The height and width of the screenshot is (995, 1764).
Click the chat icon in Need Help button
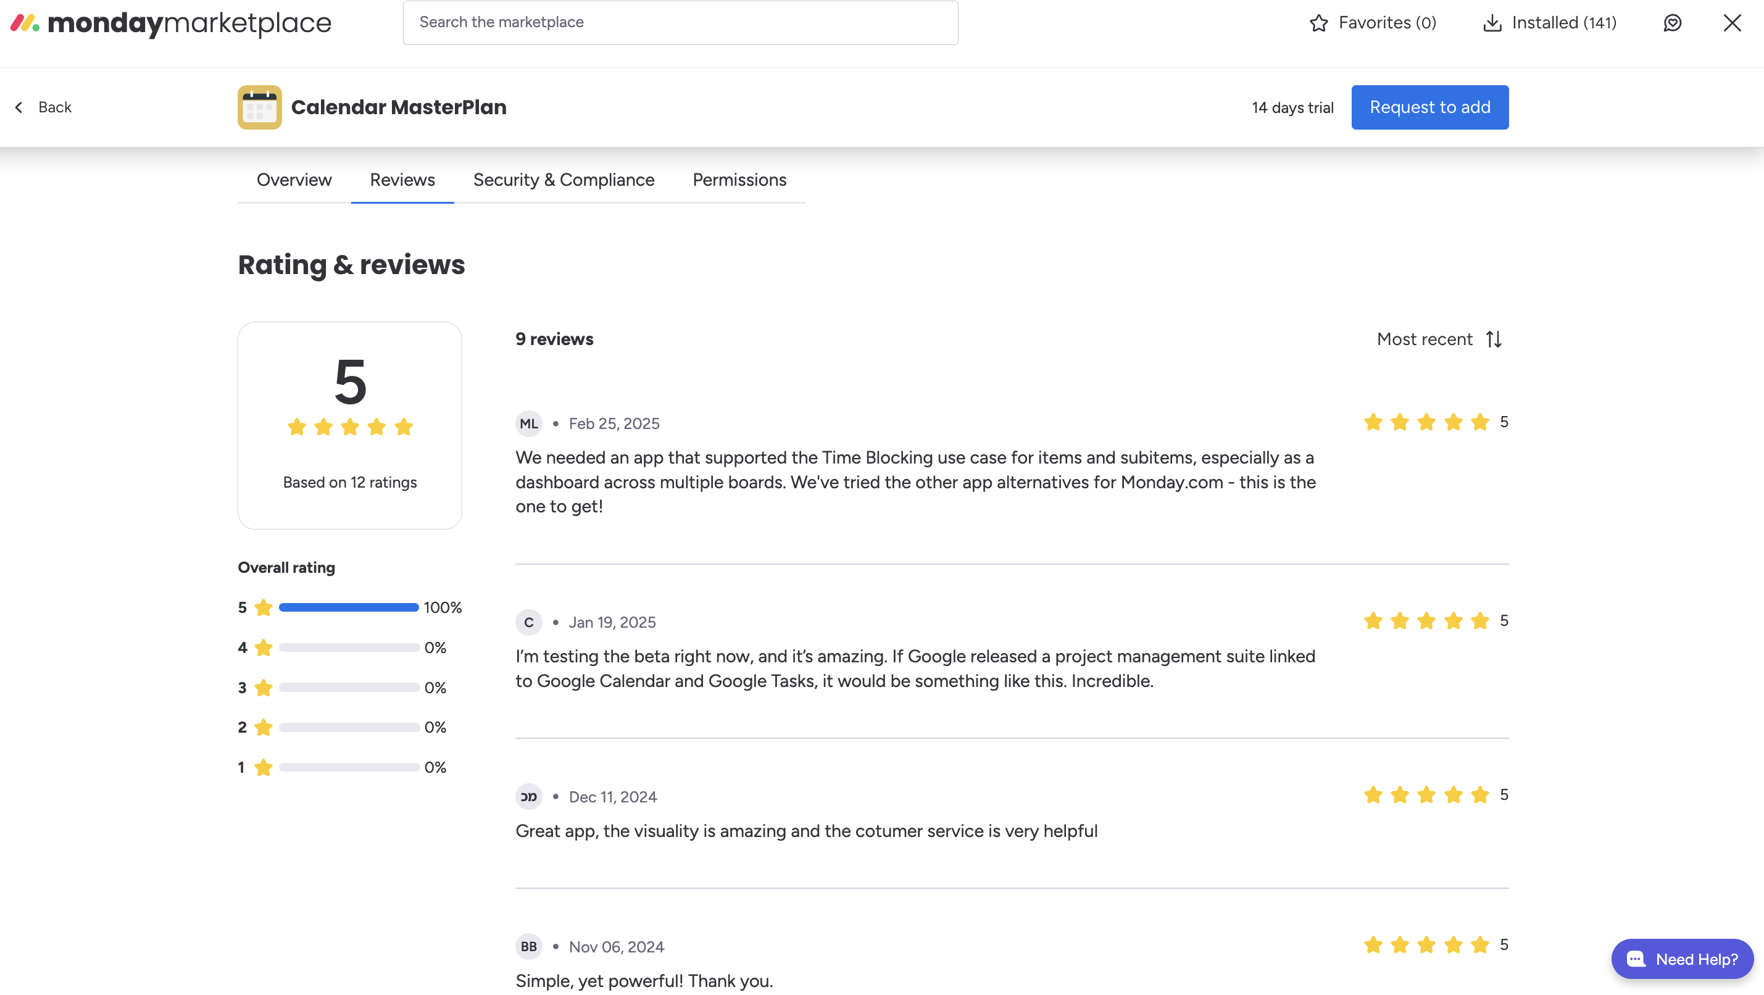tap(1636, 959)
